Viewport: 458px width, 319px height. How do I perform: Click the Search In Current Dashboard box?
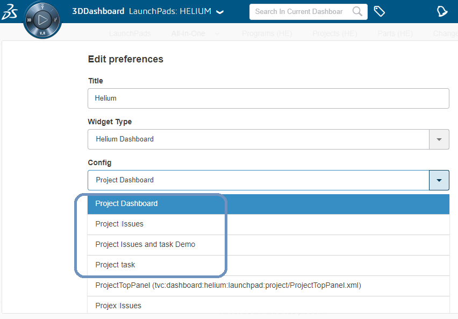pos(301,12)
